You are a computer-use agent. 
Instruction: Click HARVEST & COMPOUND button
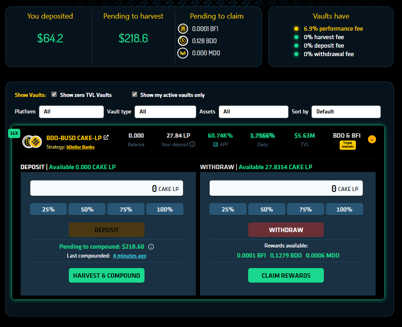106,275
